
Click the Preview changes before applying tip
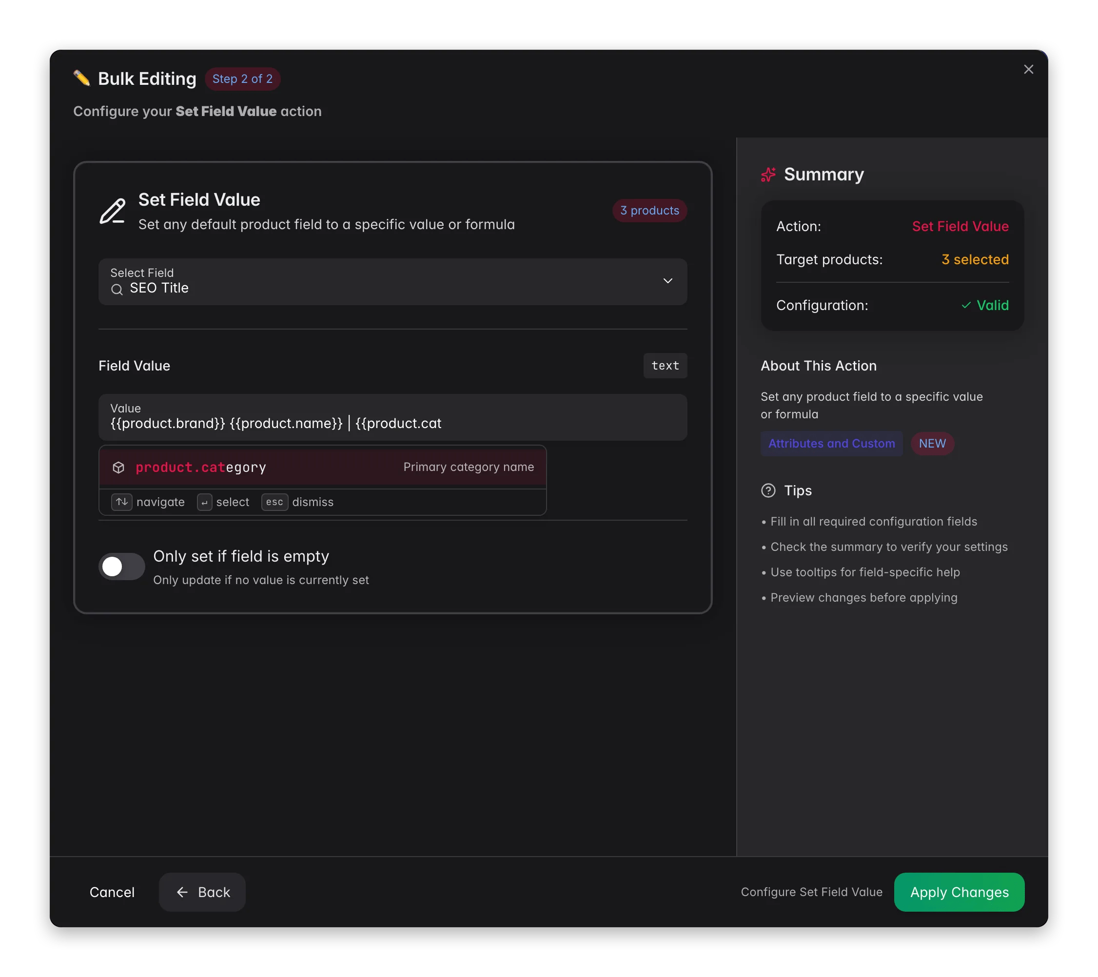point(864,598)
